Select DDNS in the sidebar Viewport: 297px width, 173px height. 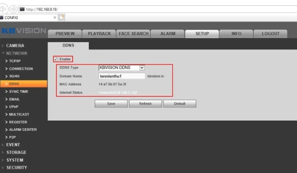click(x=23, y=84)
